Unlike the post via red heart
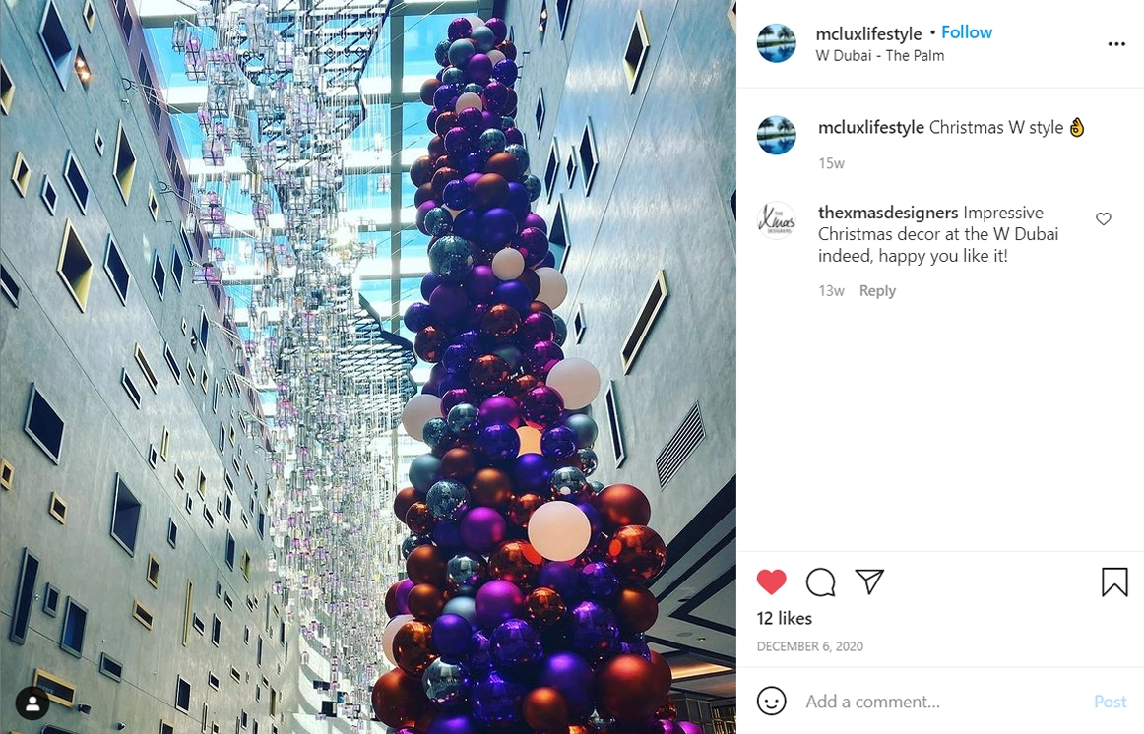 pos(771,581)
